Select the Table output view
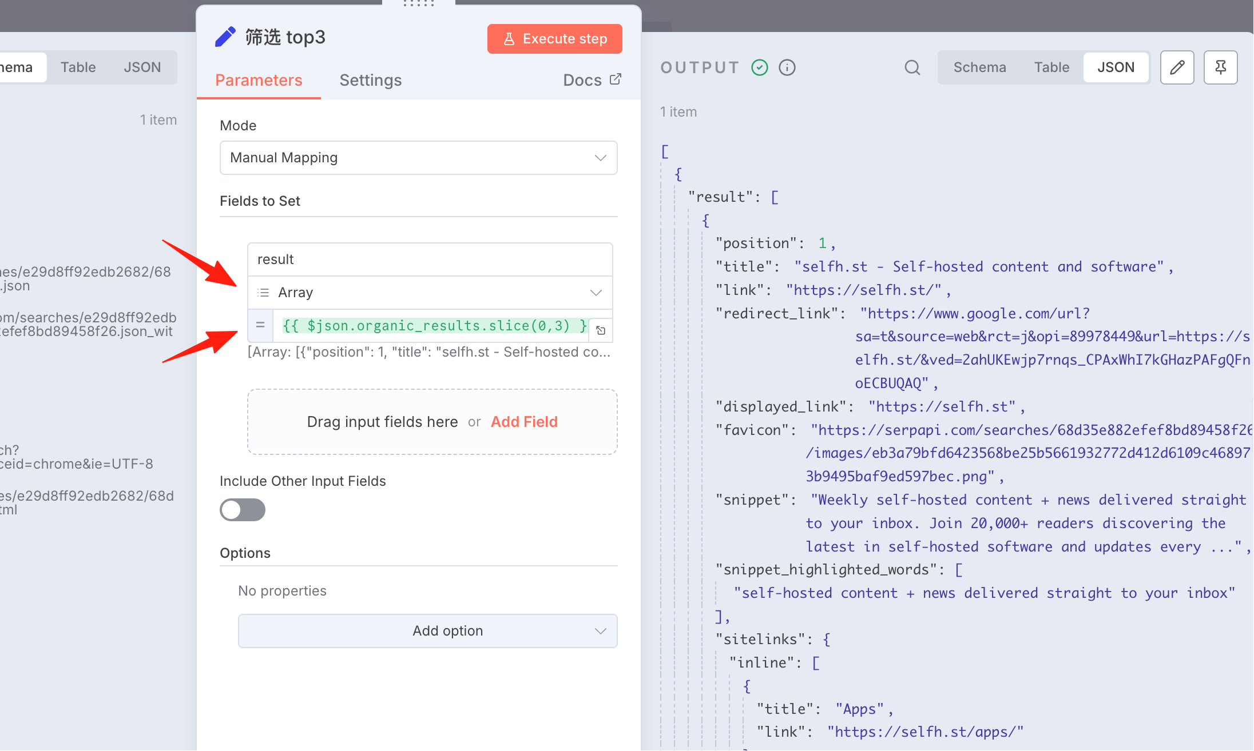The width and height of the screenshot is (1254, 751). click(1051, 67)
